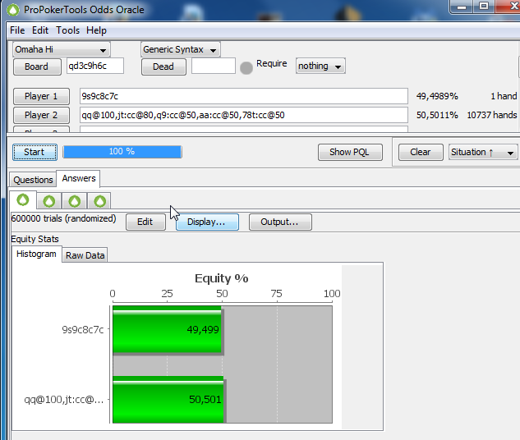The image size is (520, 440).
Task: Click the 100 % progress bar
Action: click(122, 152)
